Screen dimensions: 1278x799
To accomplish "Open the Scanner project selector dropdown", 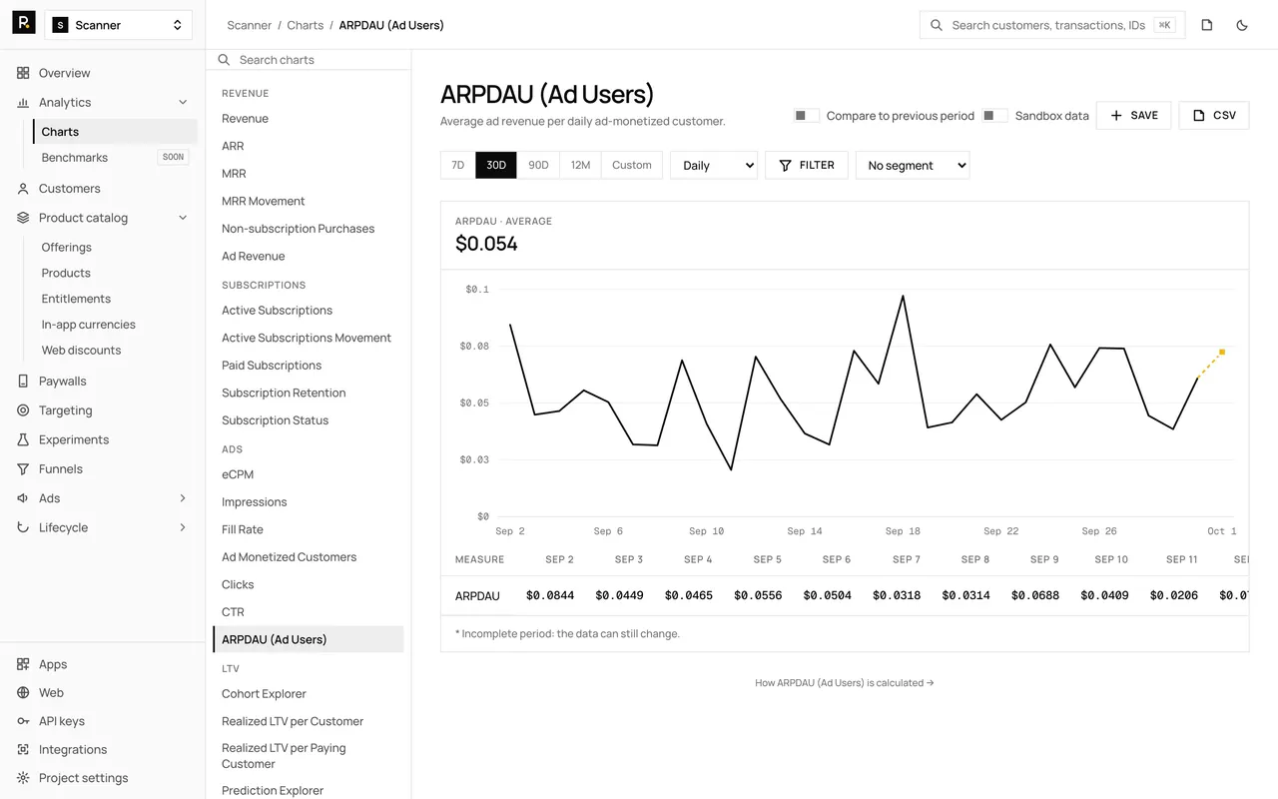I will [119, 25].
